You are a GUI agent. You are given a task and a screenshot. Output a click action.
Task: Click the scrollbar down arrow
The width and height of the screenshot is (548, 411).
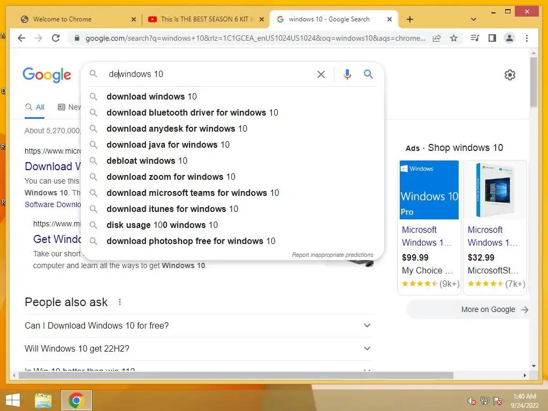[x=534, y=366]
